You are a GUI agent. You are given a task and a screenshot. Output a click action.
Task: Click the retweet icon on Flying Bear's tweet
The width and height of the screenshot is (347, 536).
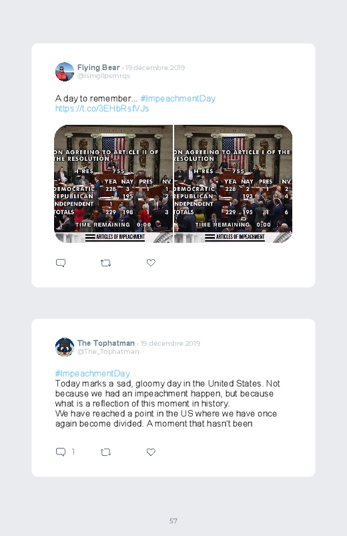coord(105,263)
